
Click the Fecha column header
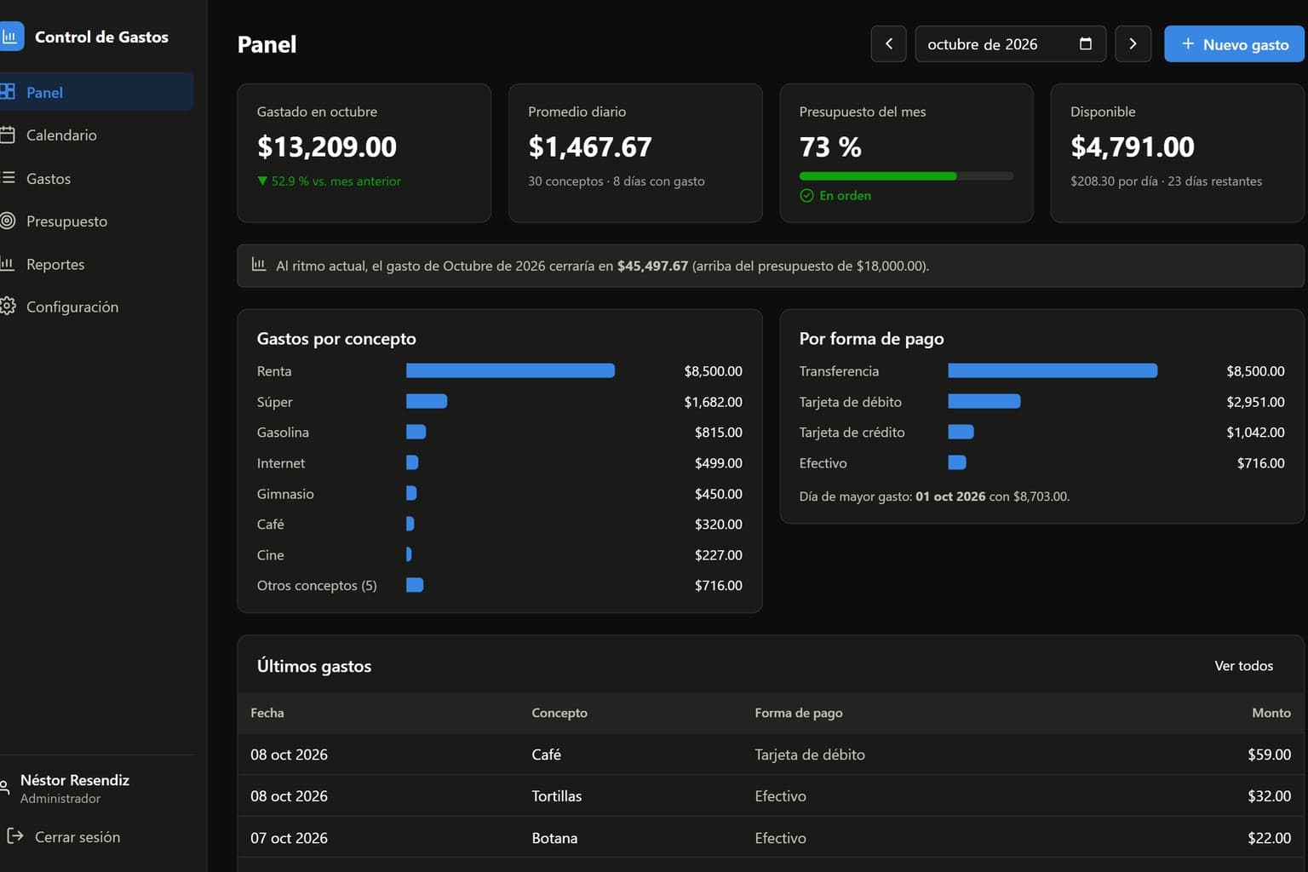coord(267,713)
